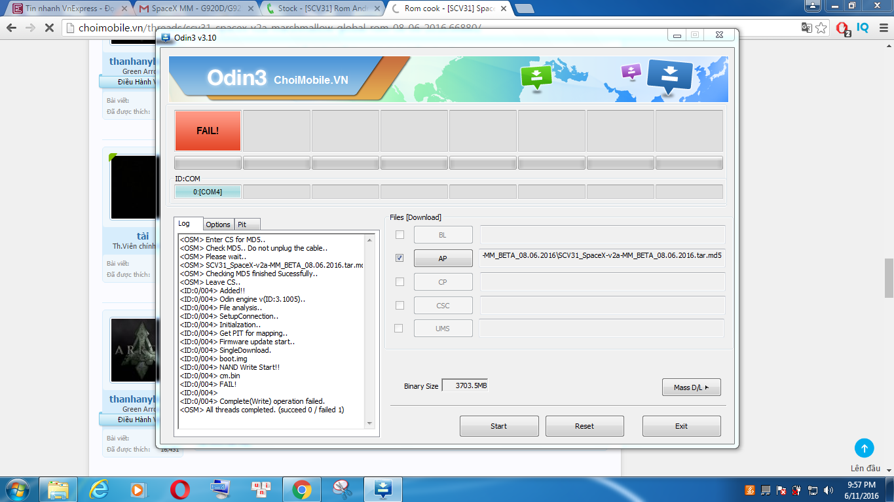Click the AP file path field

[603, 258]
